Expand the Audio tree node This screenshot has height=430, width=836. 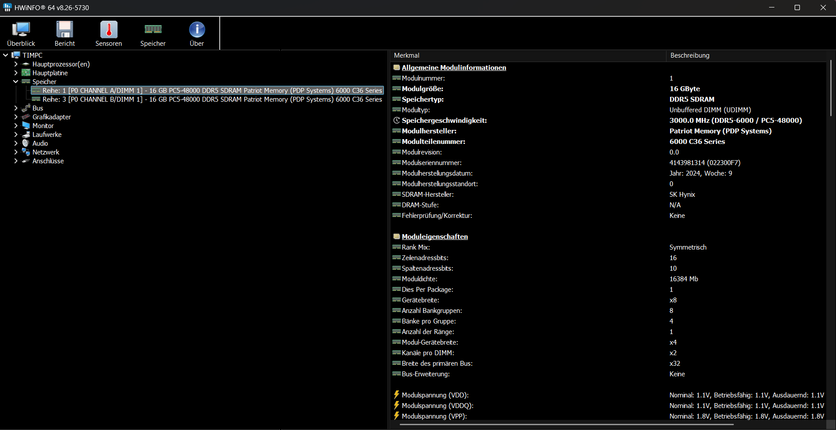tap(16, 143)
